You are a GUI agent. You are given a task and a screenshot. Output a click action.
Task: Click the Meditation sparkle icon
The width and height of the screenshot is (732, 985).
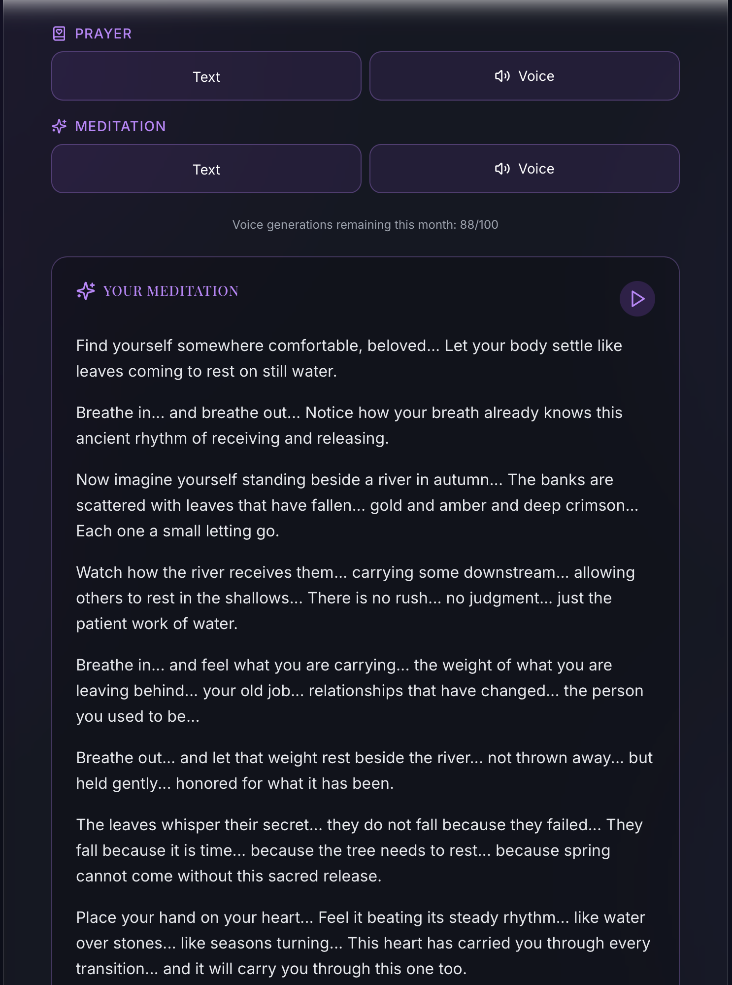pos(59,126)
